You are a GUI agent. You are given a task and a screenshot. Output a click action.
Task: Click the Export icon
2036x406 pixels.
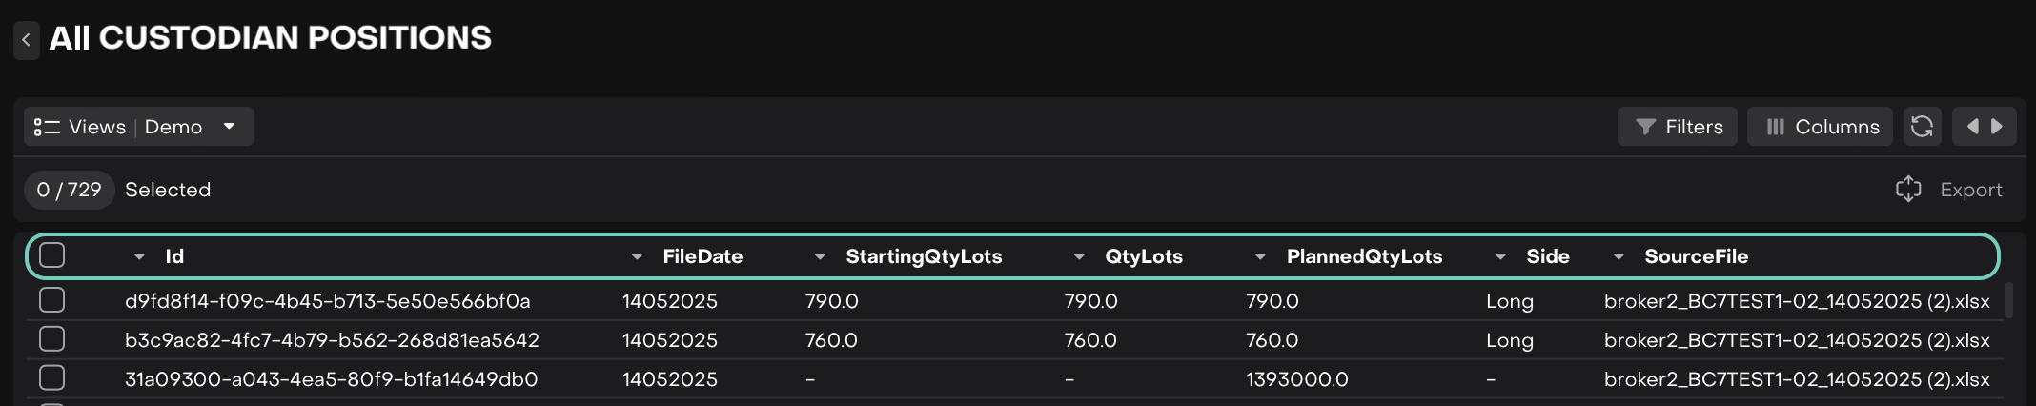point(1908,190)
